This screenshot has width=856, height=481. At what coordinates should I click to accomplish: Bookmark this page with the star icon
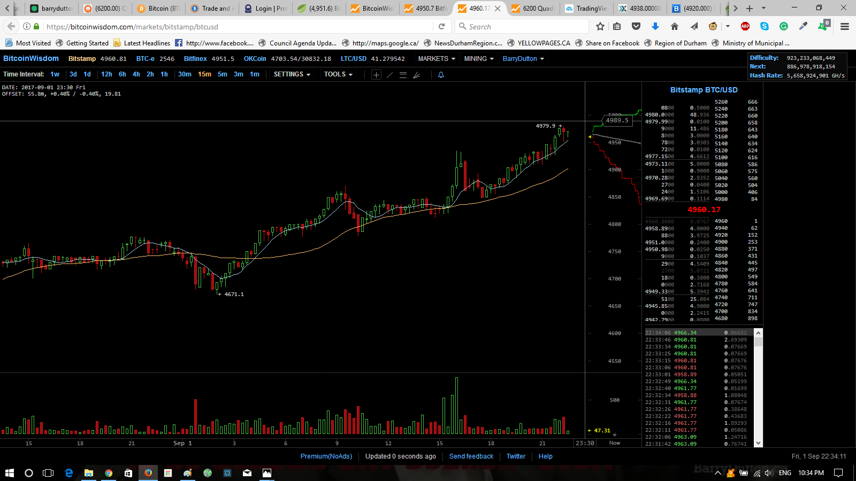pyautogui.click(x=600, y=26)
